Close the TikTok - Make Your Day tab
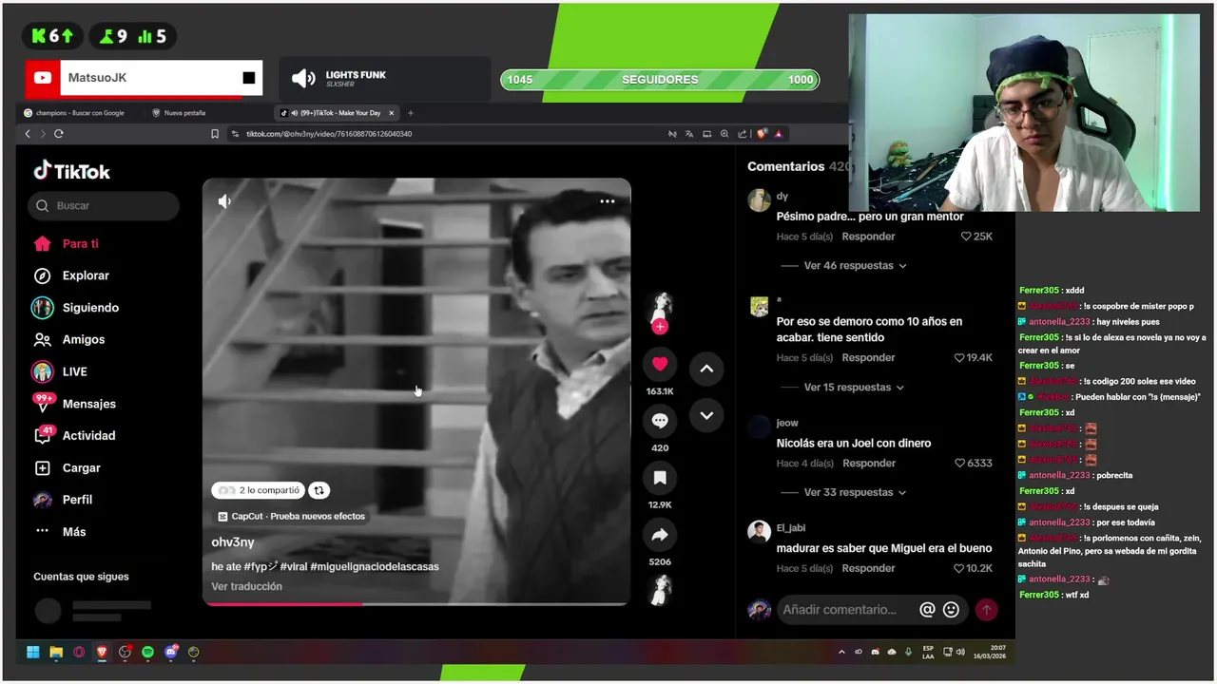Image resolution: width=1217 pixels, height=684 pixels. tap(391, 113)
